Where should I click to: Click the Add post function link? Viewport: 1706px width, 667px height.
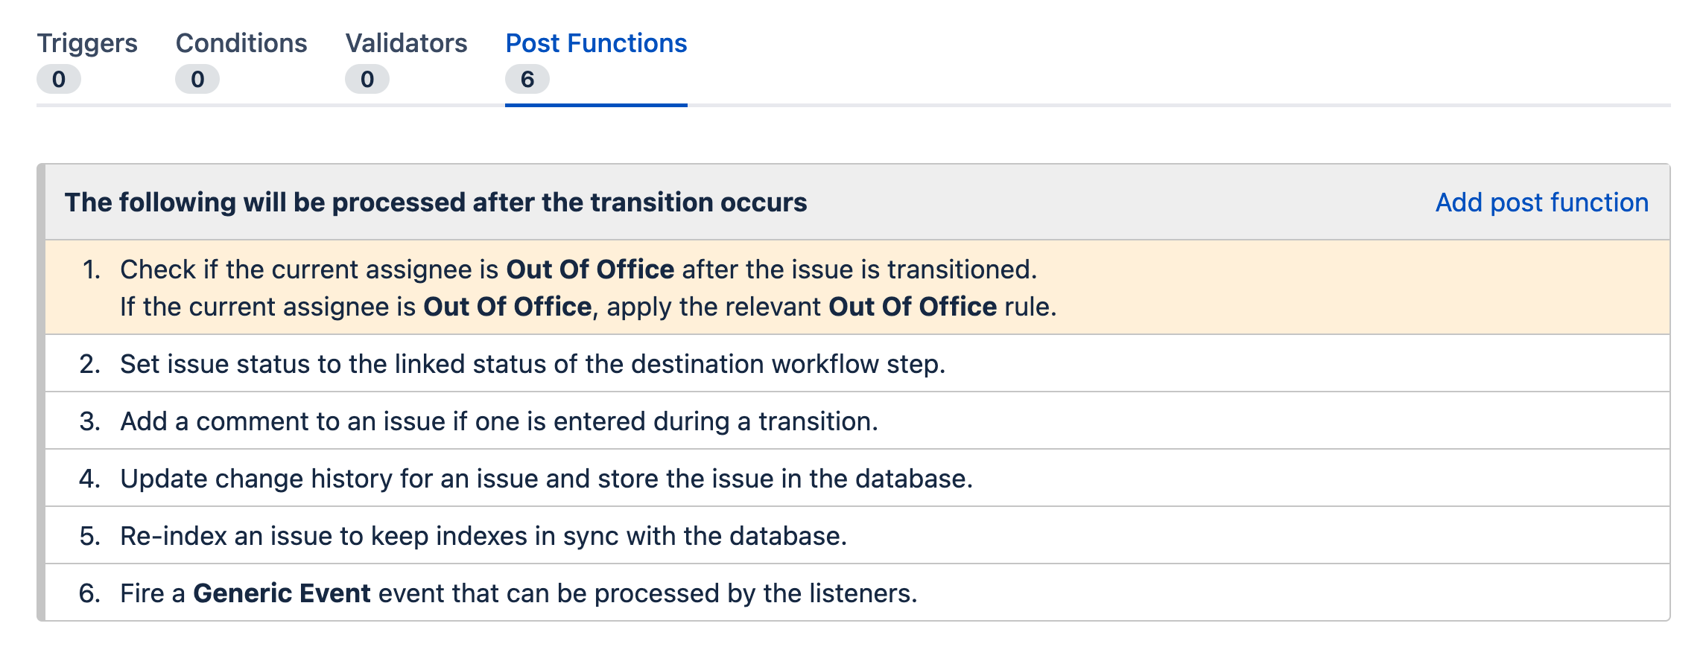click(1541, 202)
